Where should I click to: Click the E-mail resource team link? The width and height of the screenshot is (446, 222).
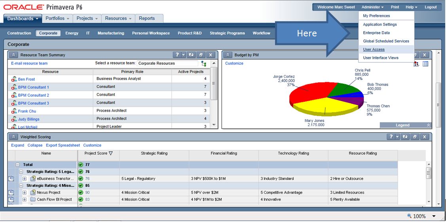click(29, 63)
